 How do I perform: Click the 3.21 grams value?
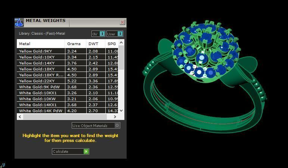tap(72, 99)
